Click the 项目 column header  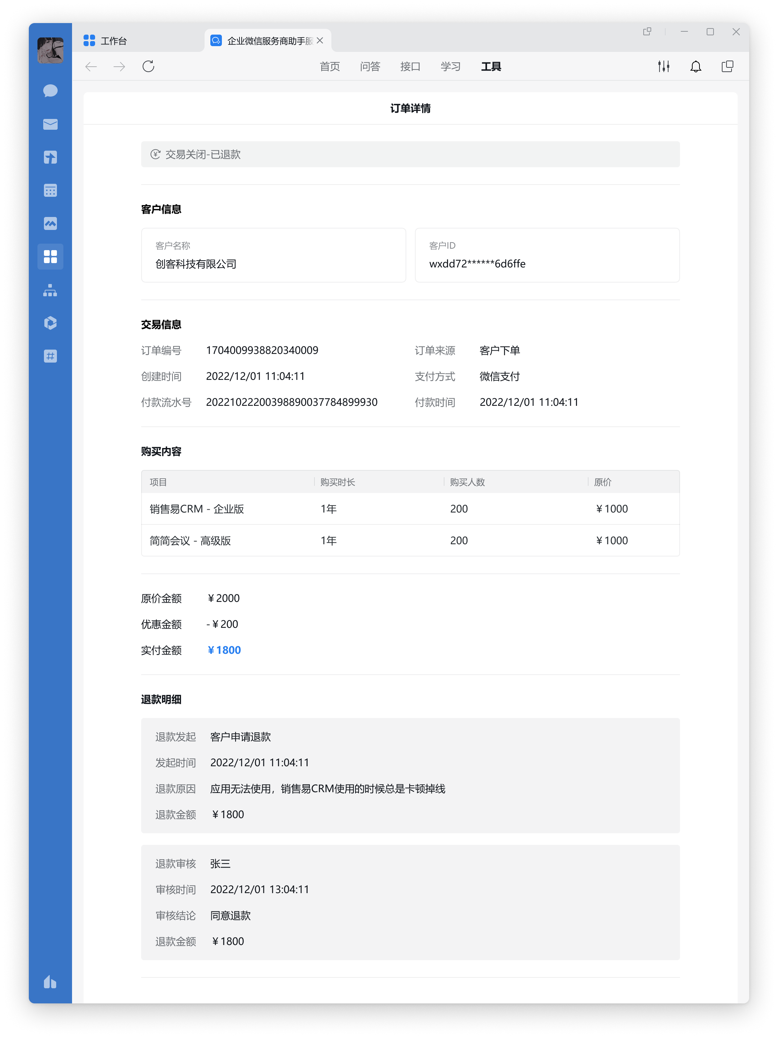[x=158, y=482]
